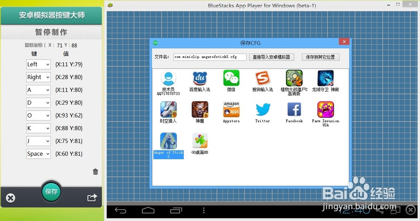
Task: Click the green 保存 save button
Action: (x=51, y=192)
